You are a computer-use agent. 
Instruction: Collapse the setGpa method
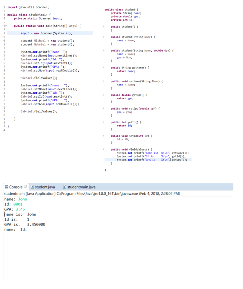coord(103,108)
